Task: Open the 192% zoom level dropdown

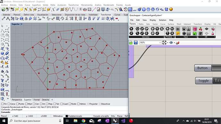Action: coord(160,43)
